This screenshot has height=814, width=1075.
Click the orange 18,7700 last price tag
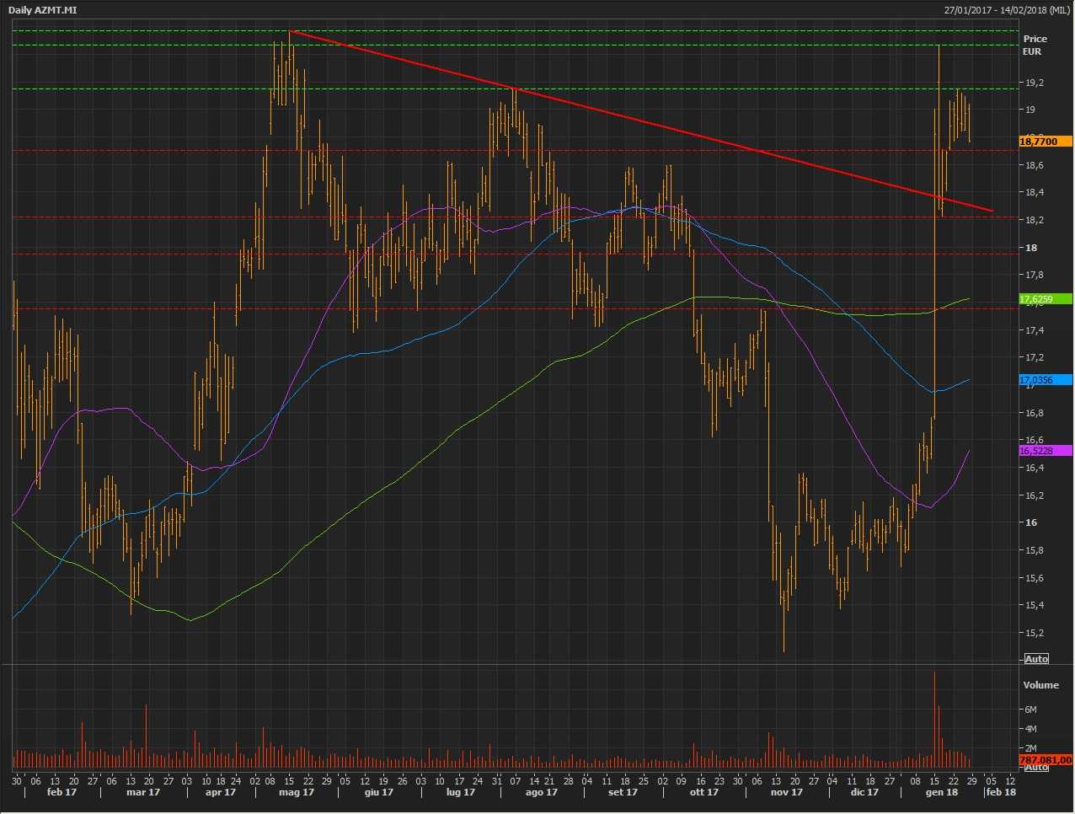click(1045, 142)
